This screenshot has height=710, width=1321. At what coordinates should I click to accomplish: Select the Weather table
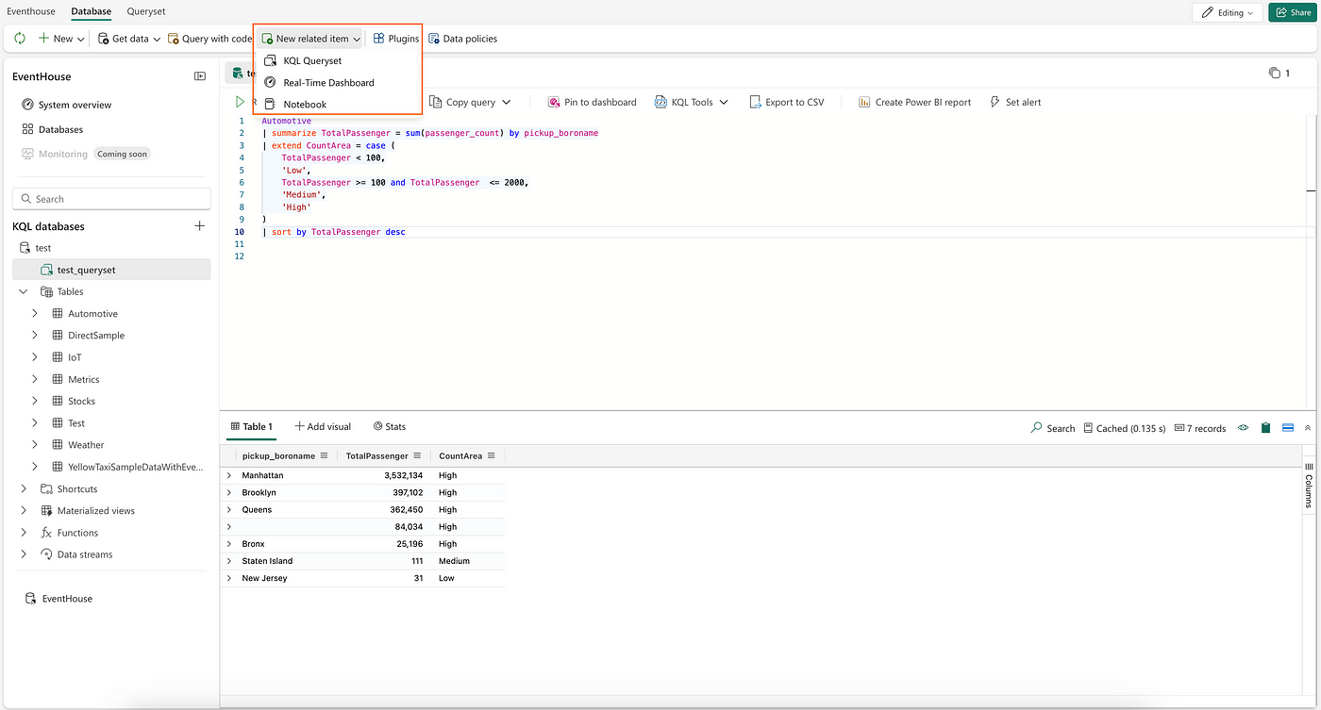point(86,445)
